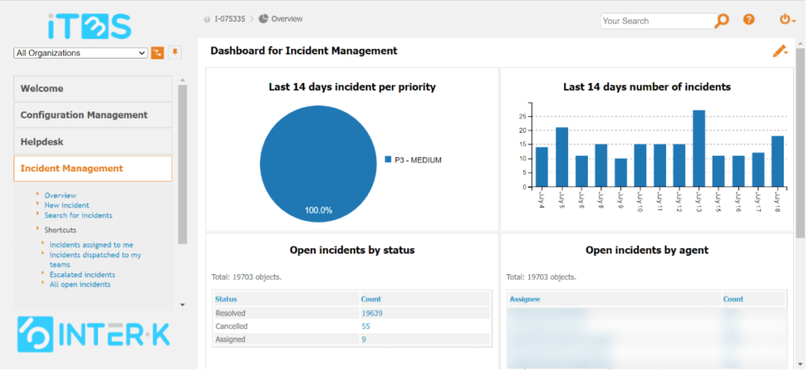809x372 pixels.
Task: Select the Incident Management menu section
Action: 92,168
